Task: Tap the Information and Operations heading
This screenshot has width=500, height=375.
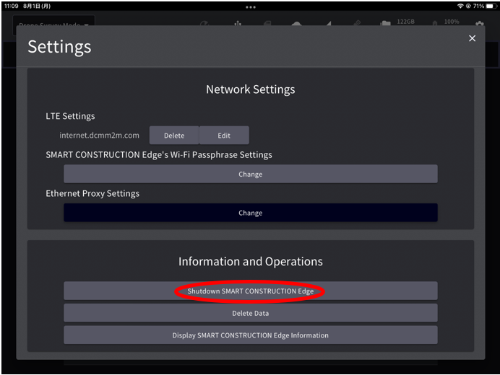Action: [250, 261]
